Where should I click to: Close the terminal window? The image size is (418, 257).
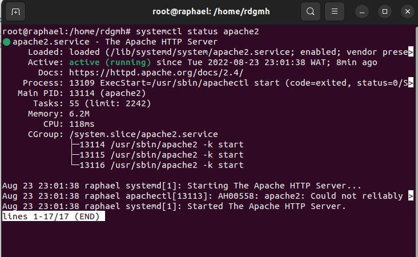point(406,11)
